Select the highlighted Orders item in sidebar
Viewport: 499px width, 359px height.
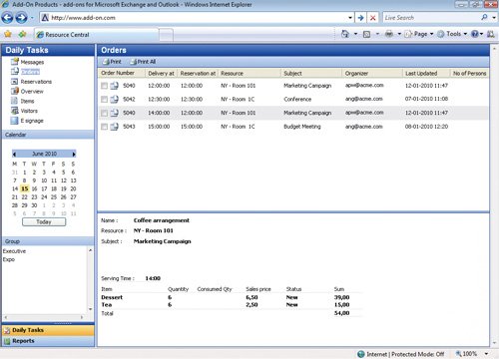(30, 72)
